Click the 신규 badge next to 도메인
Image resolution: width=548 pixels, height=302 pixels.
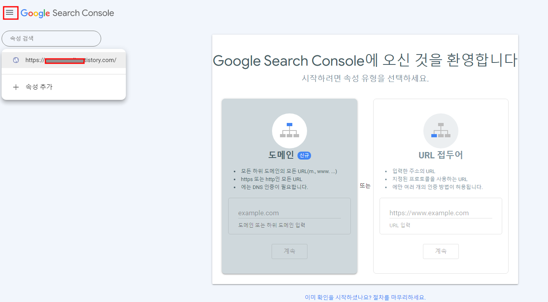click(304, 156)
